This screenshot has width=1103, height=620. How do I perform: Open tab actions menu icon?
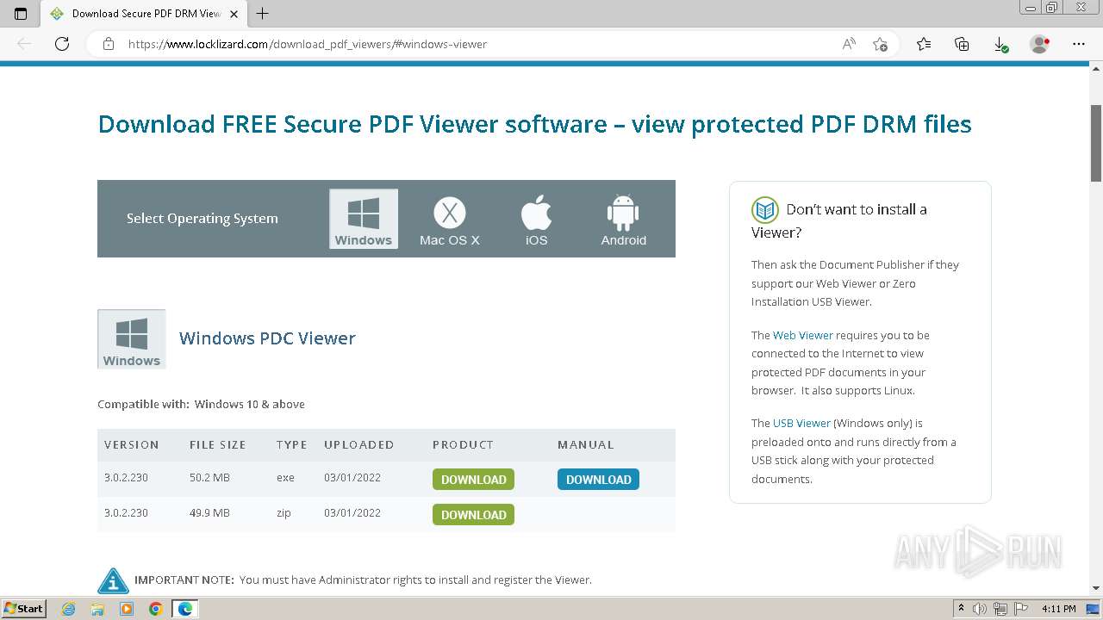pos(21,14)
